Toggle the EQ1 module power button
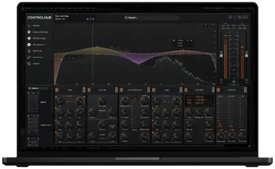The width and height of the screenshot is (275, 169). tap(57, 90)
